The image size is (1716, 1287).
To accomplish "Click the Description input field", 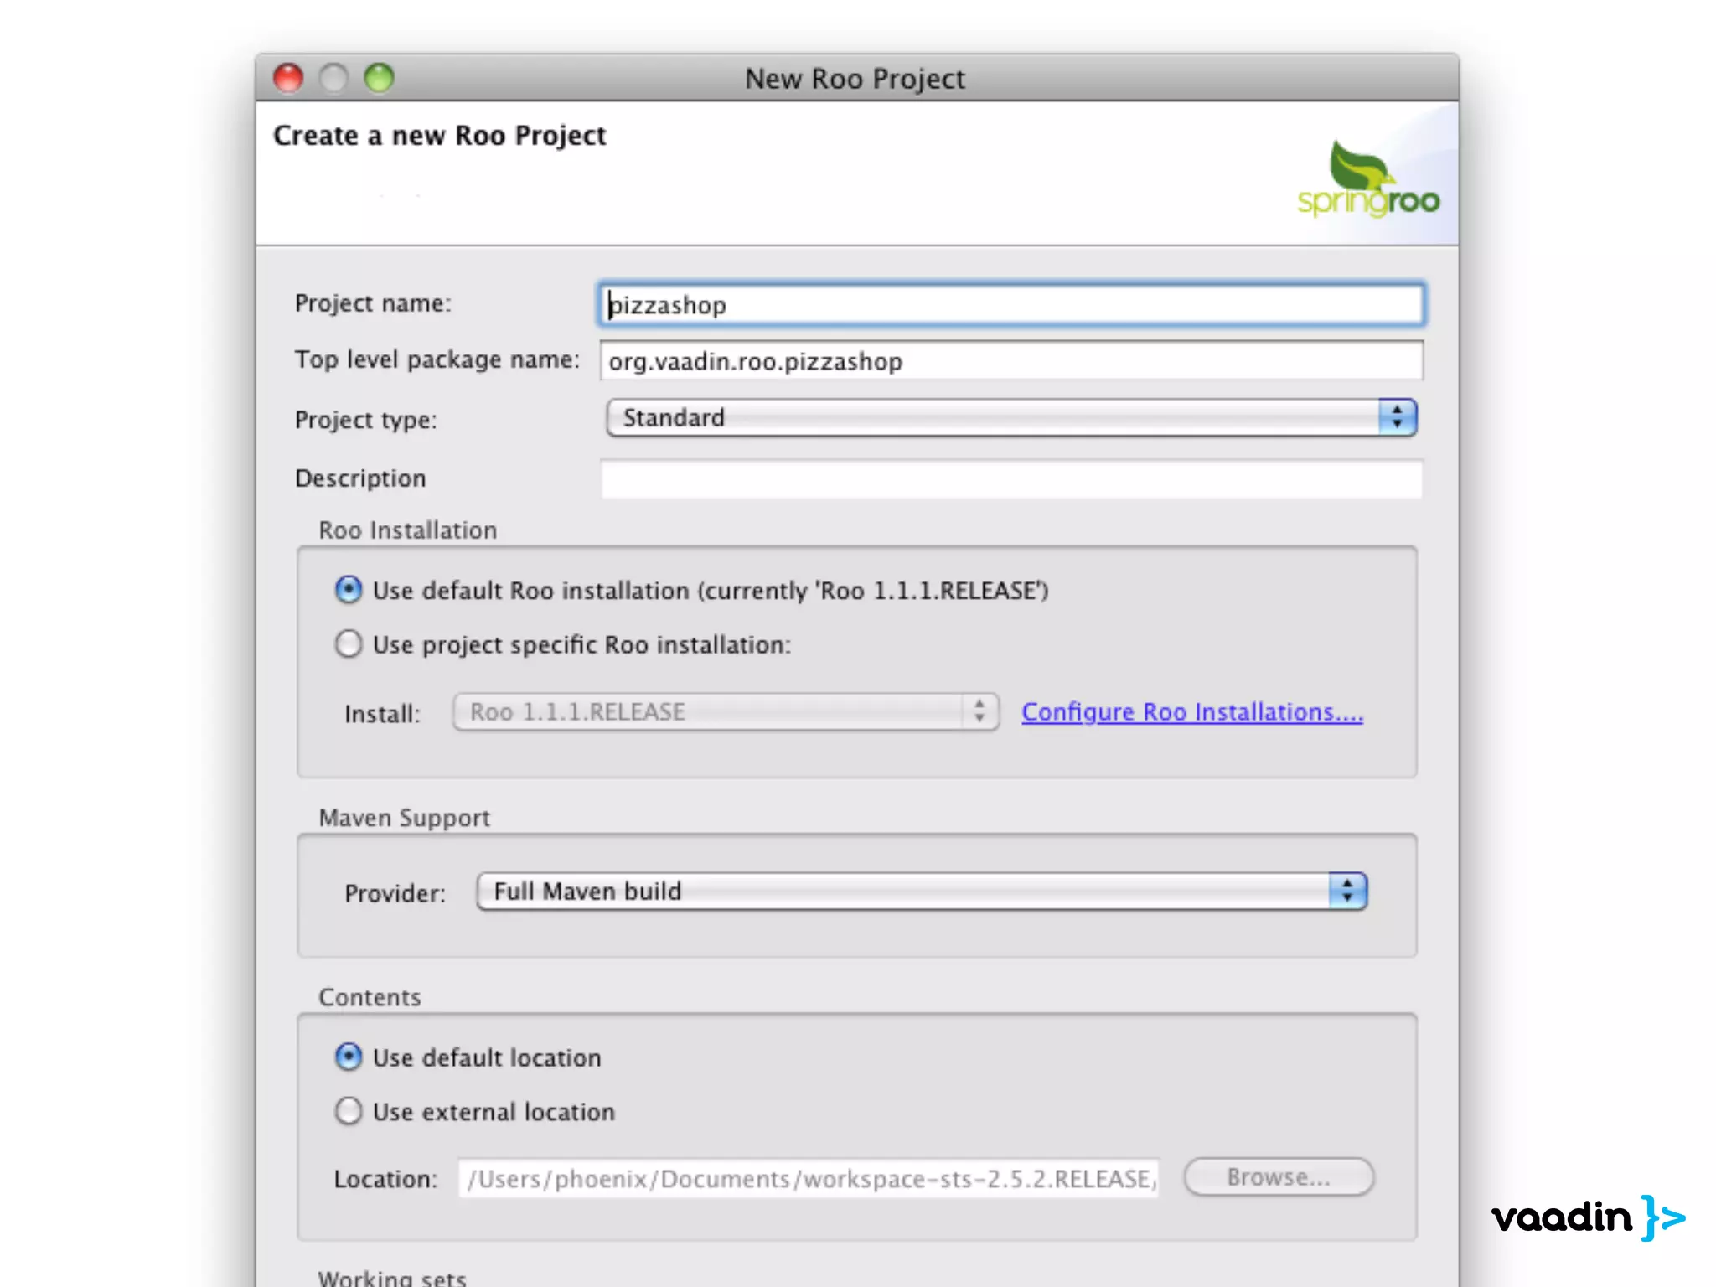I will [1010, 478].
